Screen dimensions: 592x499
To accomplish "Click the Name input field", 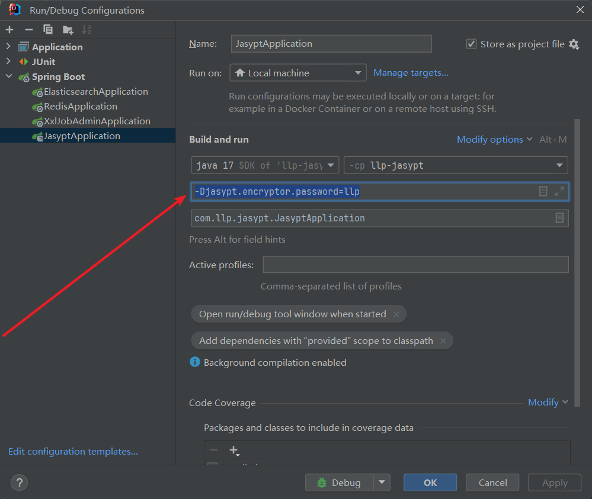I will 331,44.
